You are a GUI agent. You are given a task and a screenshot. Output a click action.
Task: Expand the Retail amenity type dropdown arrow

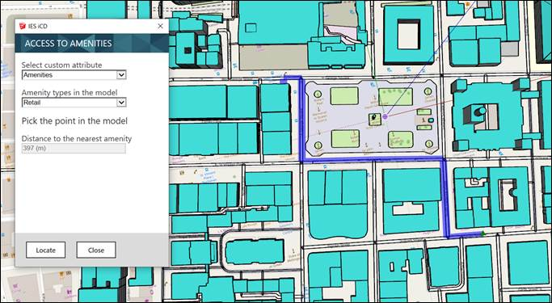(x=121, y=103)
